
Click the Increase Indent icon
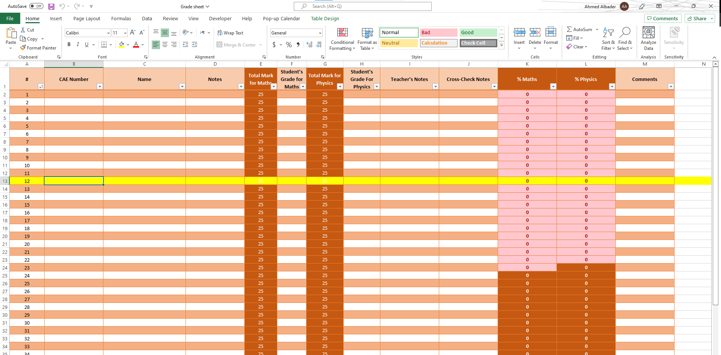point(194,45)
